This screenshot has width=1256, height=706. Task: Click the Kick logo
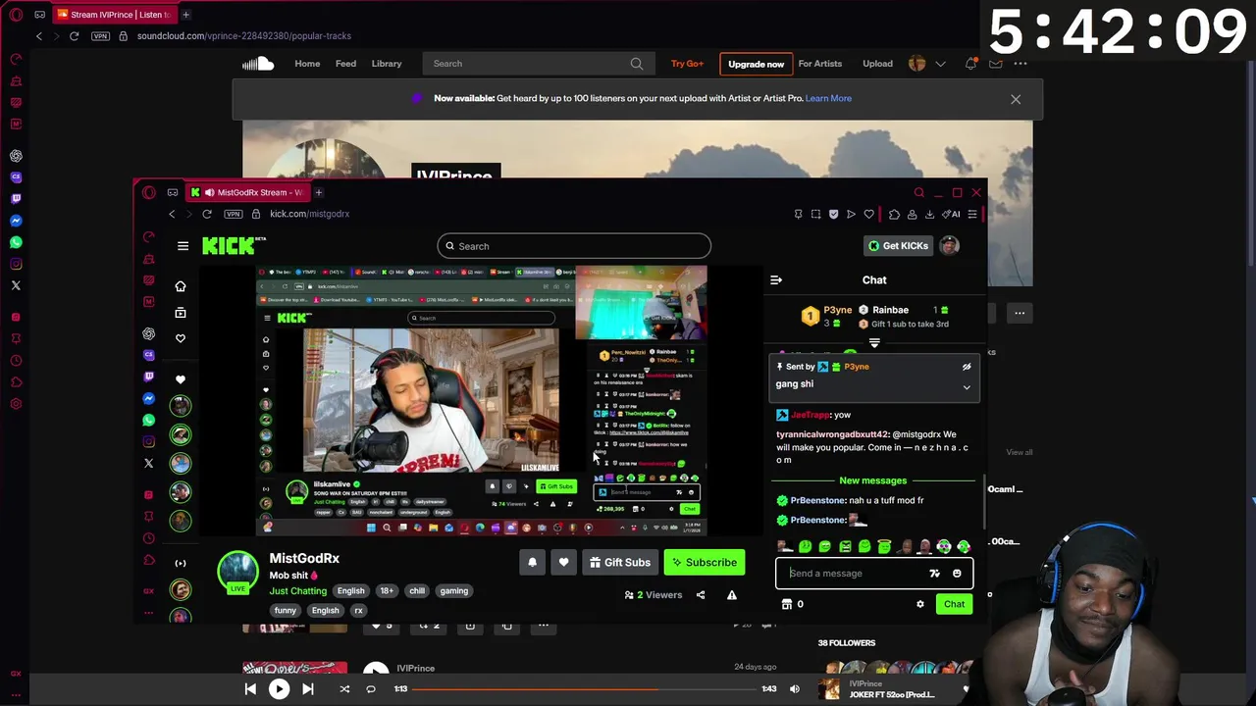click(234, 245)
